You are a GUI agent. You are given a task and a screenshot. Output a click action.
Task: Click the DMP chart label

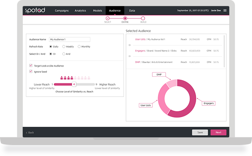pyautogui.click(x=159, y=74)
